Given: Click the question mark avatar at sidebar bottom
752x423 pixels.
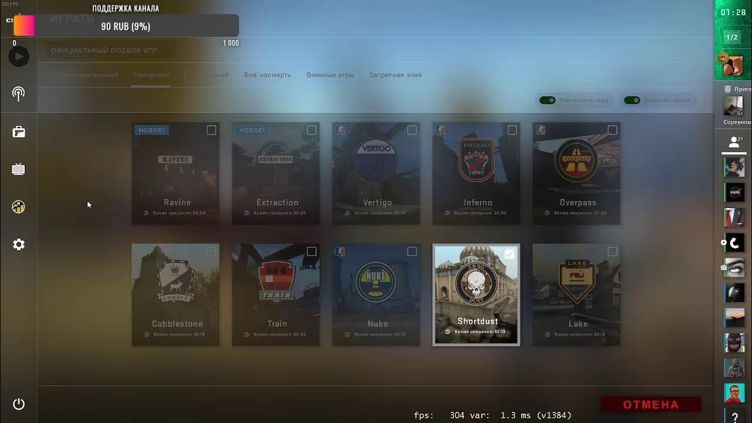Looking at the screenshot, I should (x=734, y=417).
